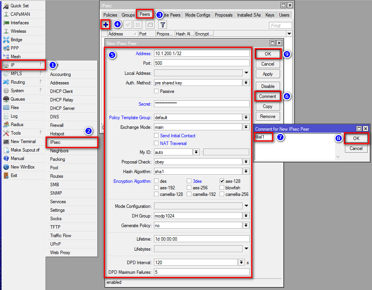372x290 pixels.
Task: Open New Terminal from sidebar icon
Action: (x=6, y=142)
